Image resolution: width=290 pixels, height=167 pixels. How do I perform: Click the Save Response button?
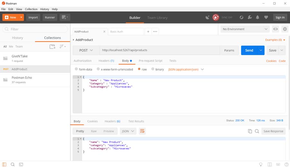[x=273, y=131]
